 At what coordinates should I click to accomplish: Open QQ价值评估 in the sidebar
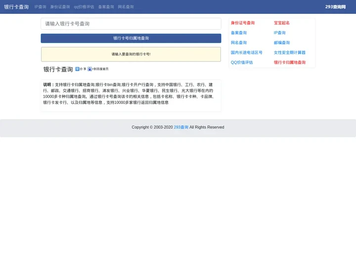(x=242, y=62)
